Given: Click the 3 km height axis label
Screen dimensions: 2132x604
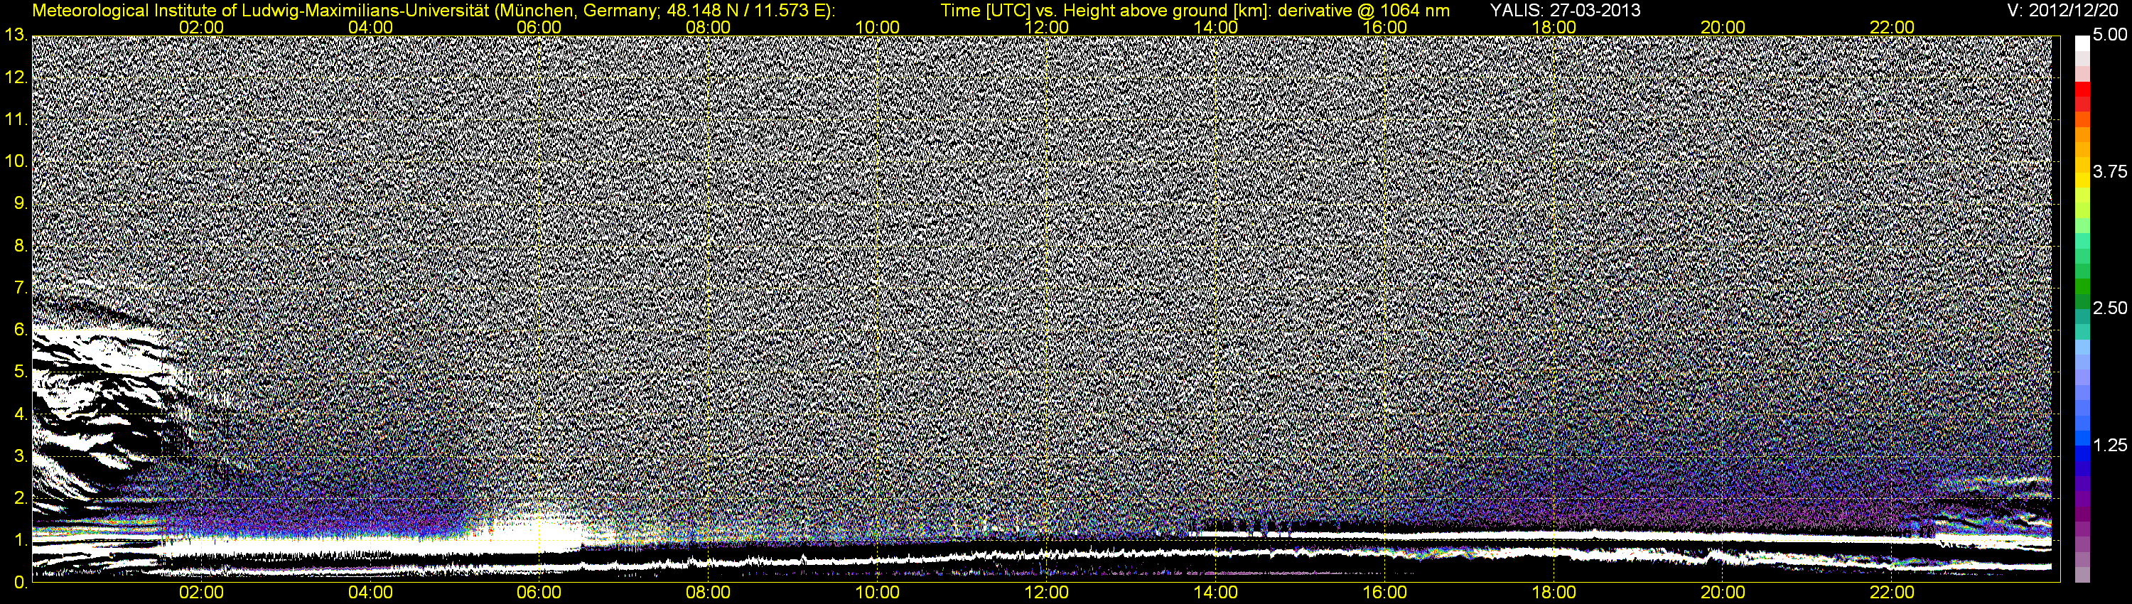Looking at the screenshot, I should [21, 456].
